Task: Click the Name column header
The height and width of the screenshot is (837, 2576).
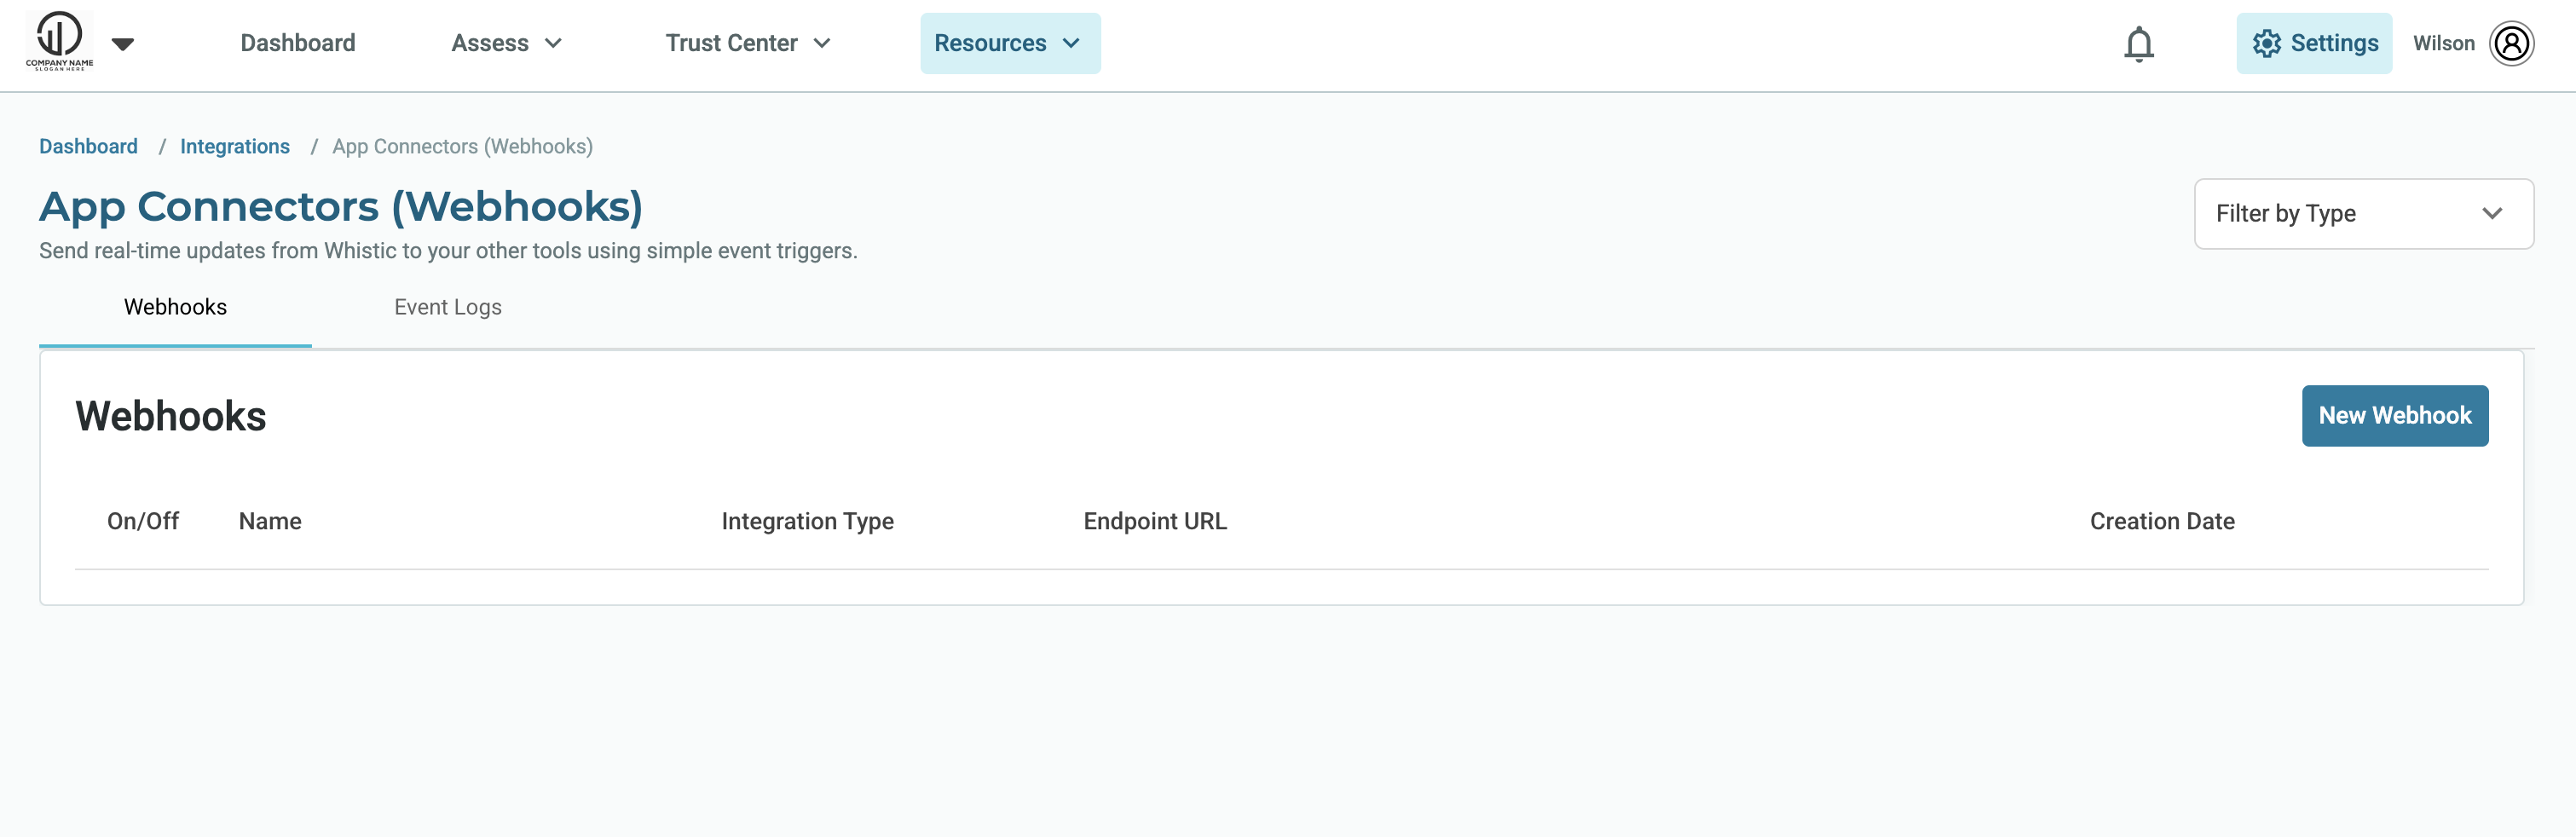Action: tap(270, 521)
